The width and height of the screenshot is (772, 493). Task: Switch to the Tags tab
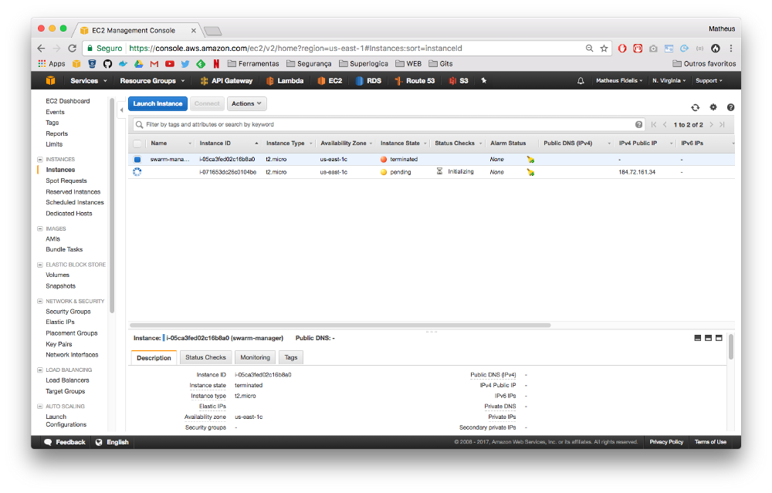[291, 357]
